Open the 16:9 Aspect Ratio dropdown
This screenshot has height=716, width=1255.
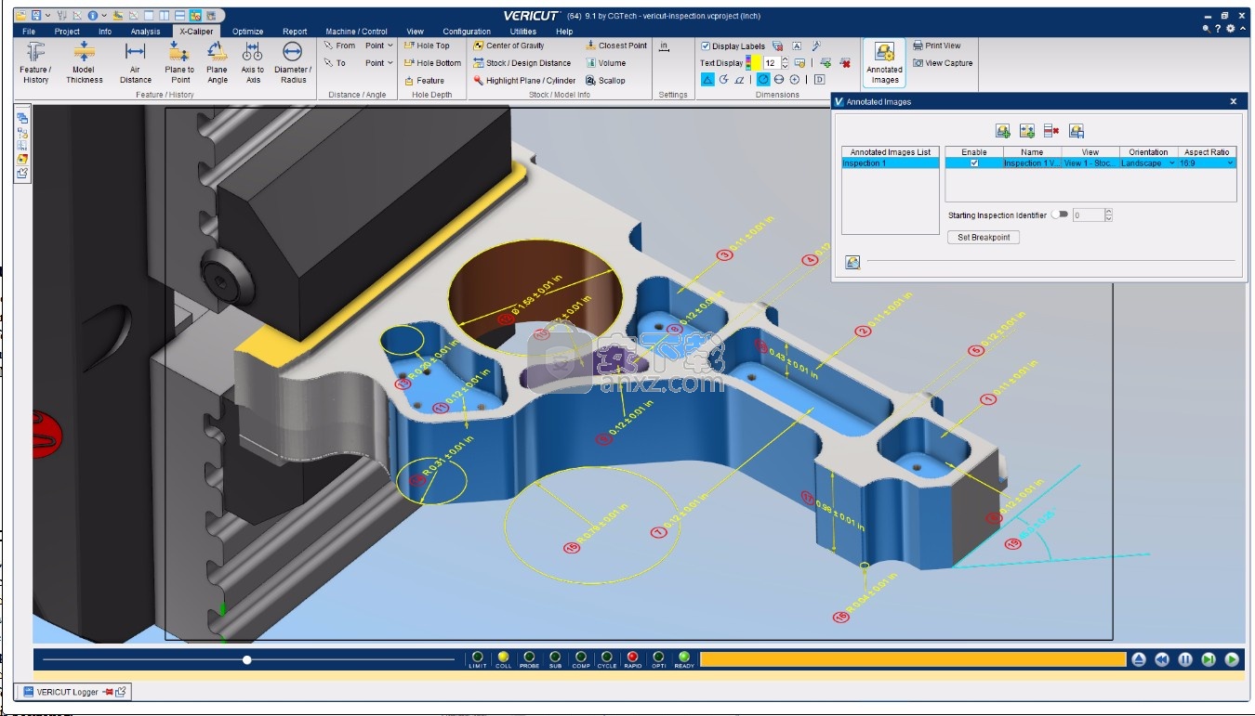click(1207, 163)
